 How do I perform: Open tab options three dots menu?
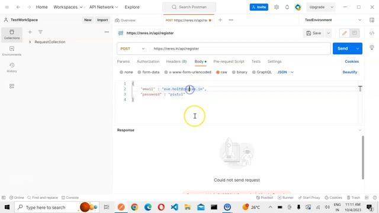point(231,20)
